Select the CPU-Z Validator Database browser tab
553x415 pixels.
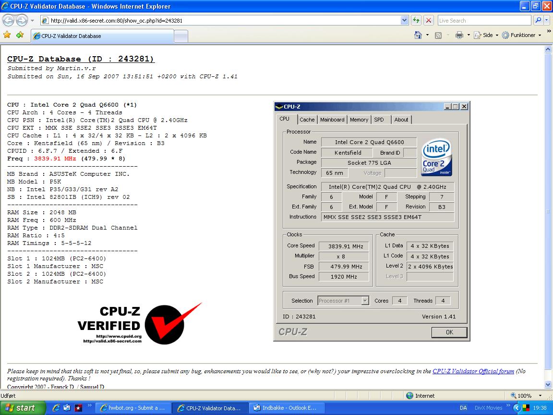pos(102,36)
